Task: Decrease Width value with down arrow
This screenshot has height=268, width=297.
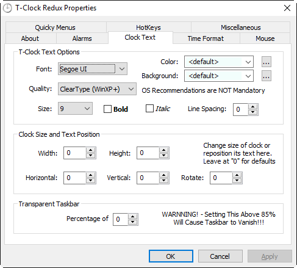Action: coord(91,156)
